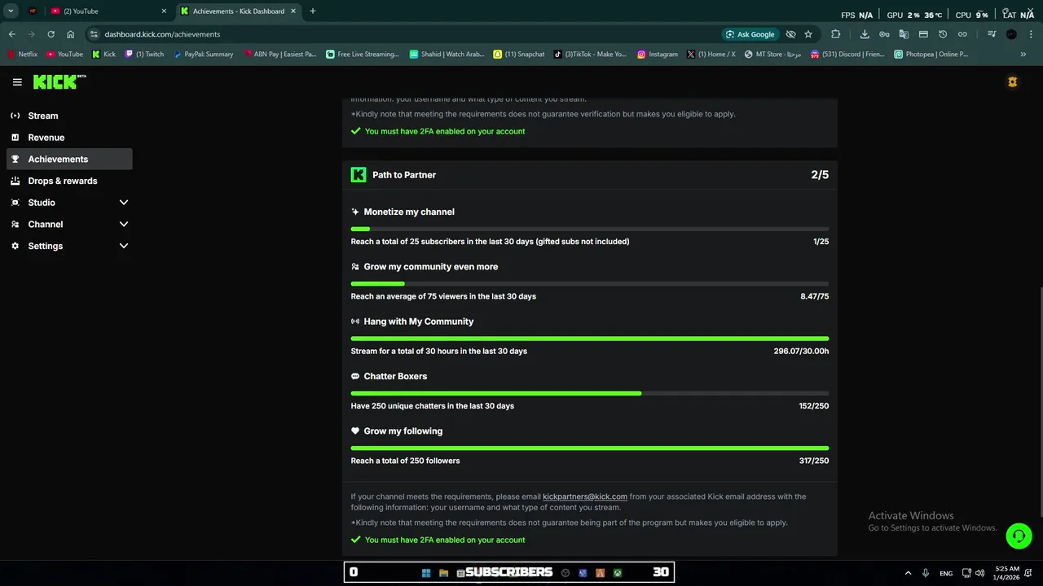Bookmark this page with the star icon
Image resolution: width=1043 pixels, height=586 pixels.
808,34
